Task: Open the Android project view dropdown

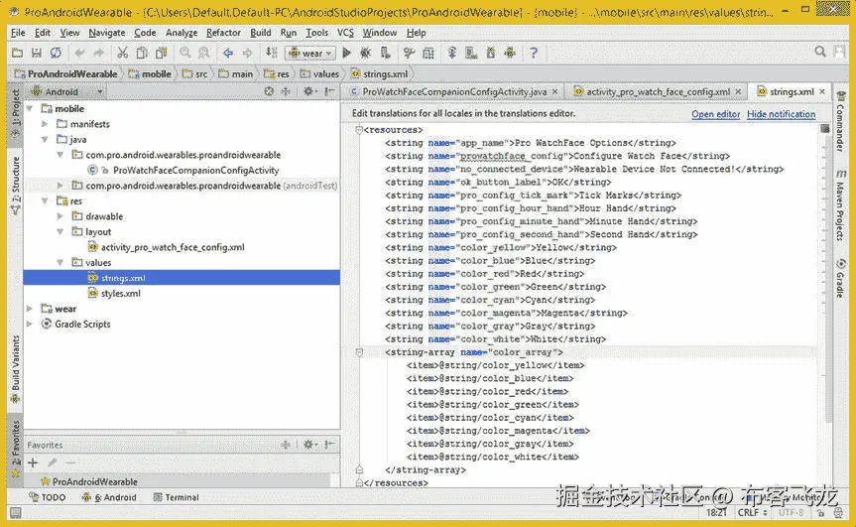Action: 66,91
